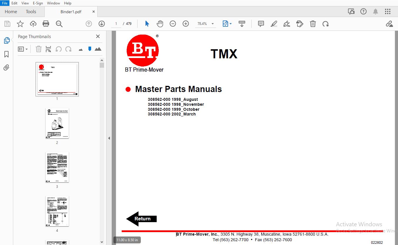Click the cloud upload icon
The height and width of the screenshot is (245, 398).
coord(33,24)
